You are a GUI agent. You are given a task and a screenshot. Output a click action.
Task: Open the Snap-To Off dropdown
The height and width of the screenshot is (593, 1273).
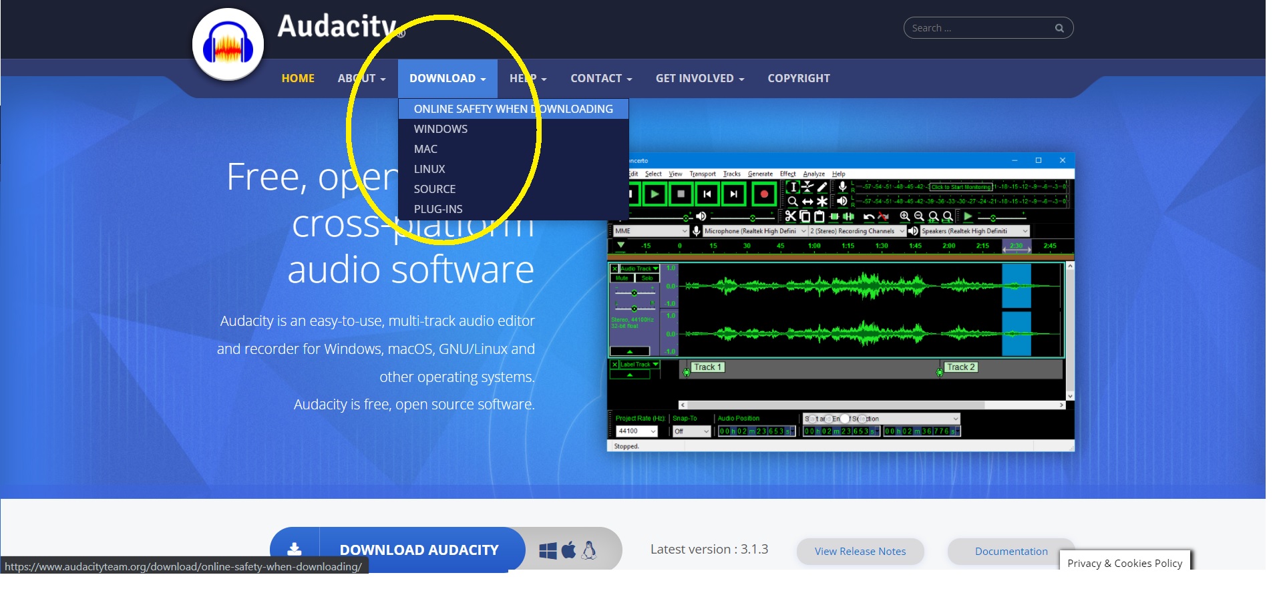point(691,431)
